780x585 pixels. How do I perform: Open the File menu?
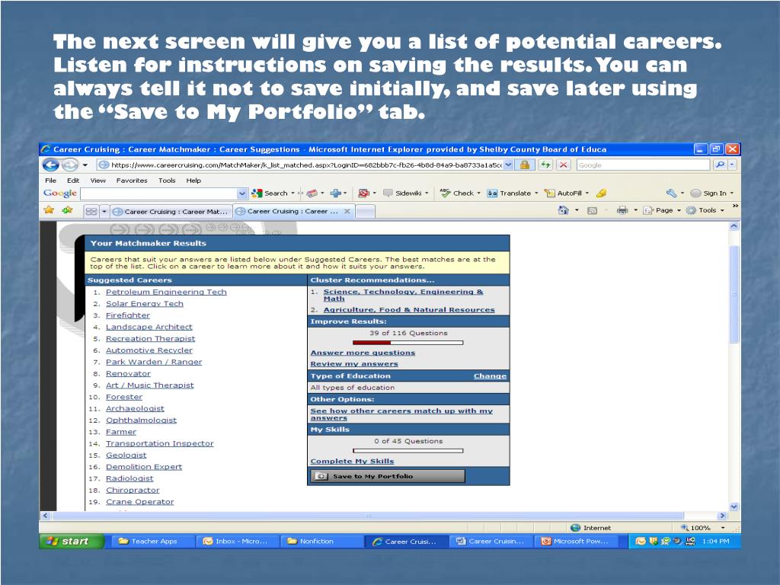coord(51,181)
